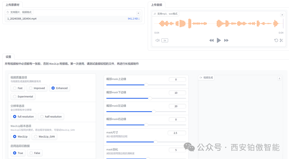
Task: Click the 1x playback speed button
Action: point(165,40)
